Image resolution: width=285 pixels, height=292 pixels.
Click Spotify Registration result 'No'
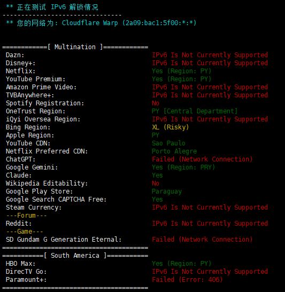(x=156, y=103)
